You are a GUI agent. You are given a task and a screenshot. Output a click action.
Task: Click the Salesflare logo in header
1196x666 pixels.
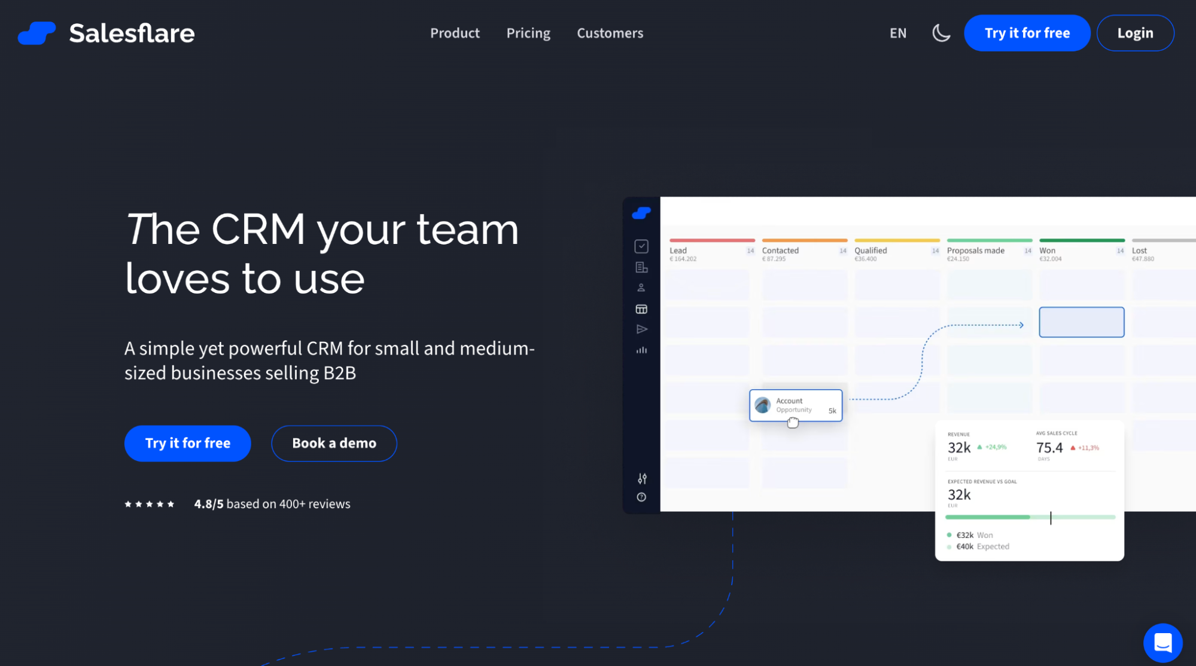106,33
